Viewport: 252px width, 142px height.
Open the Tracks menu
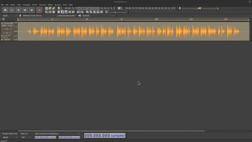pos(35,5)
